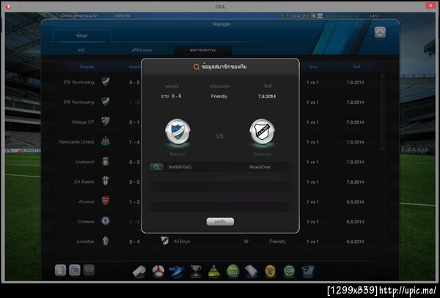This screenshot has width=440, height=298.
Task: Select the CA Bastia match row
Action: (x=92, y=182)
